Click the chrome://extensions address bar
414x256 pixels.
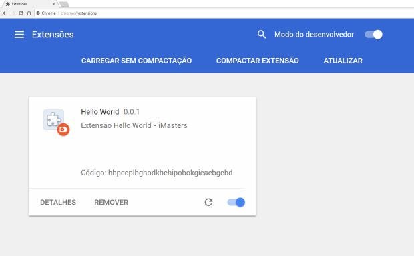pos(224,13)
